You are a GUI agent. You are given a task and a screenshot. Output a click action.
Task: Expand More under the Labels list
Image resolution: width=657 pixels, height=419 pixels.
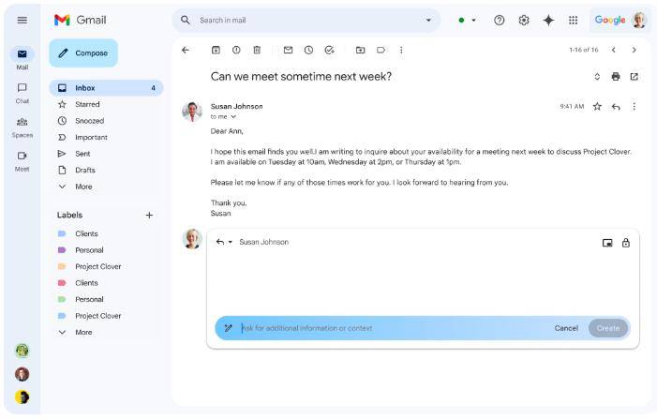coord(82,332)
